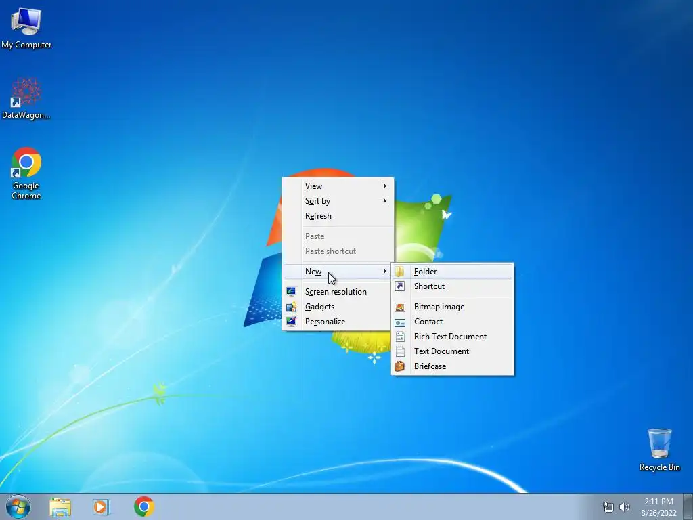Image resolution: width=693 pixels, height=520 pixels.
Task: Select the Recycle Bin desktop icon
Action: tap(659, 450)
